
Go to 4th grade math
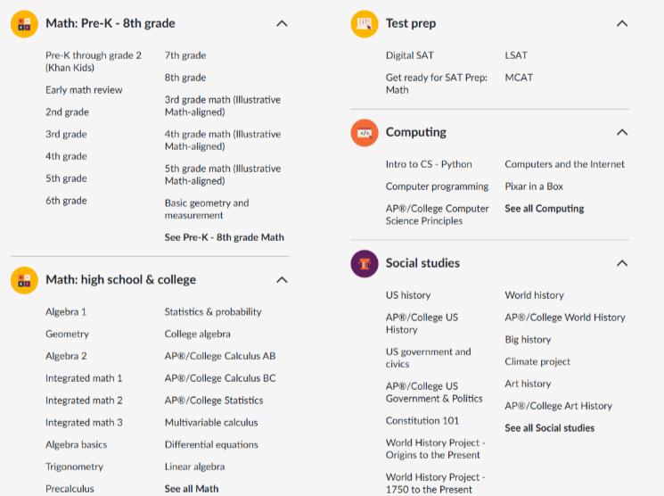[66, 156]
